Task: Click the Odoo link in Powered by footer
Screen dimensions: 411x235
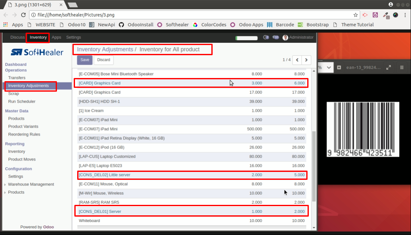Action: pyautogui.click(x=48, y=227)
